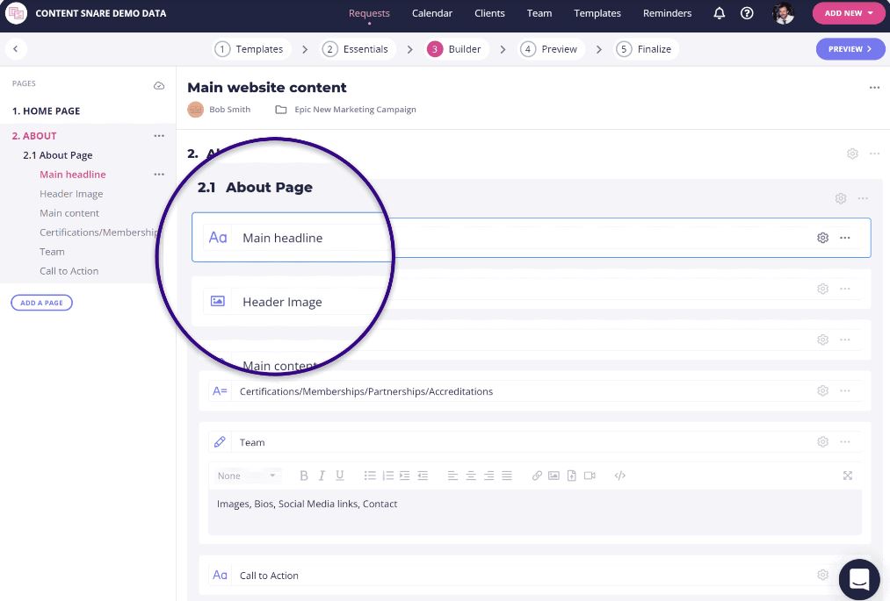Open the notifications bell
Viewport: 890px width, 601px height.
pos(720,13)
